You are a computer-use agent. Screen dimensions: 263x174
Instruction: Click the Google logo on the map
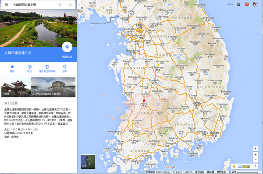pyautogui.click(x=169, y=167)
